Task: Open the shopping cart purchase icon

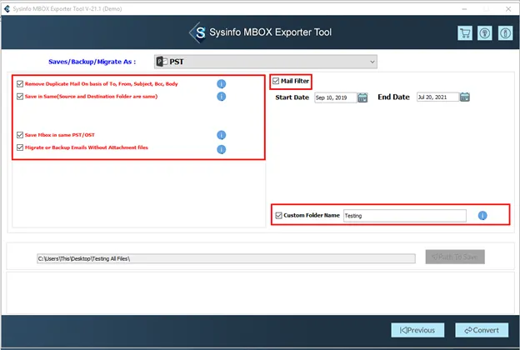Action: [x=465, y=33]
